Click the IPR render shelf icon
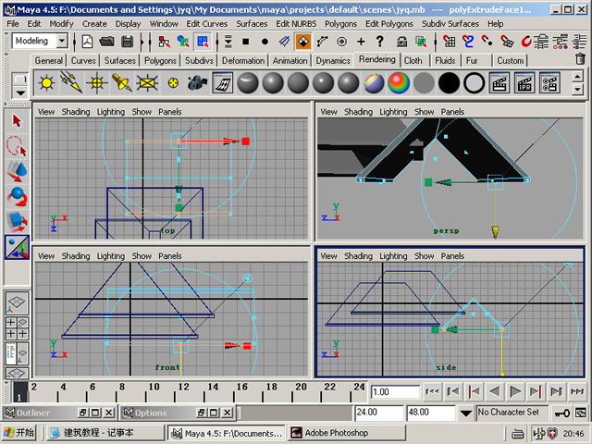Viewport: 592px width, 444px height. point(524,82)
